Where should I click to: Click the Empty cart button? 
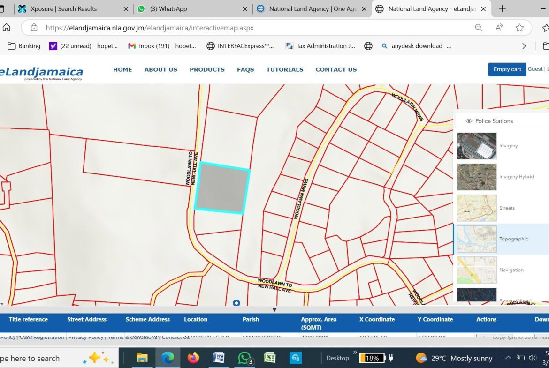point(507,69)
